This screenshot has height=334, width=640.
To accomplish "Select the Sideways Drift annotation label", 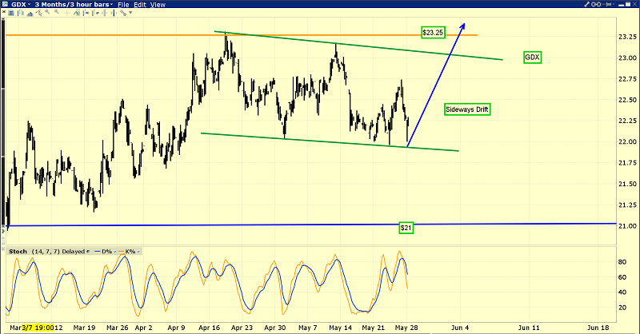I will coord(467,109).
